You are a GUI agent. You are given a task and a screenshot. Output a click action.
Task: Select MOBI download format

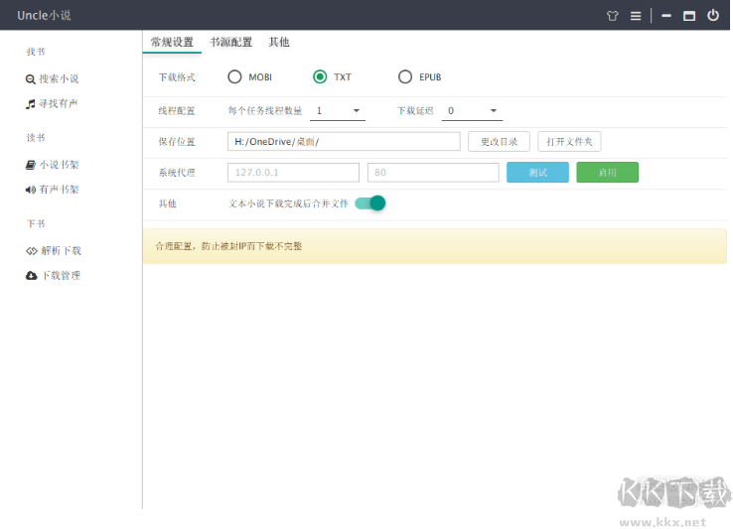point(234,77)
